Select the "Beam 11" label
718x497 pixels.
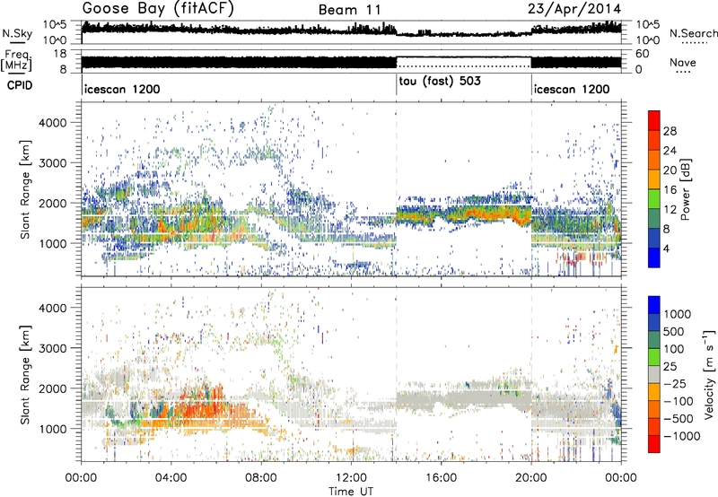point(349,10)
